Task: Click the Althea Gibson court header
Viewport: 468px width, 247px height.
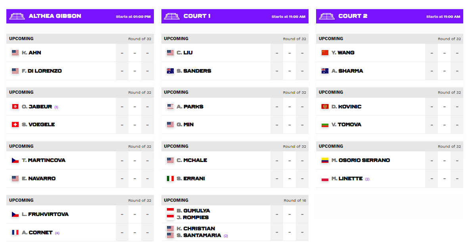Action: (80, 16)
